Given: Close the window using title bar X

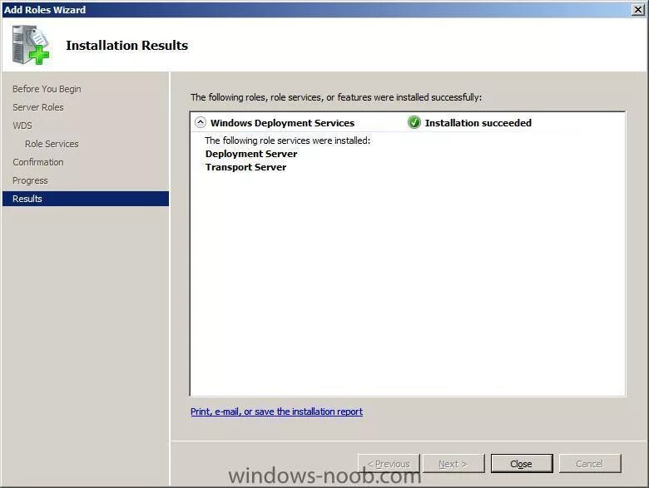Looking at the screenshot, I should pos(638,9).
